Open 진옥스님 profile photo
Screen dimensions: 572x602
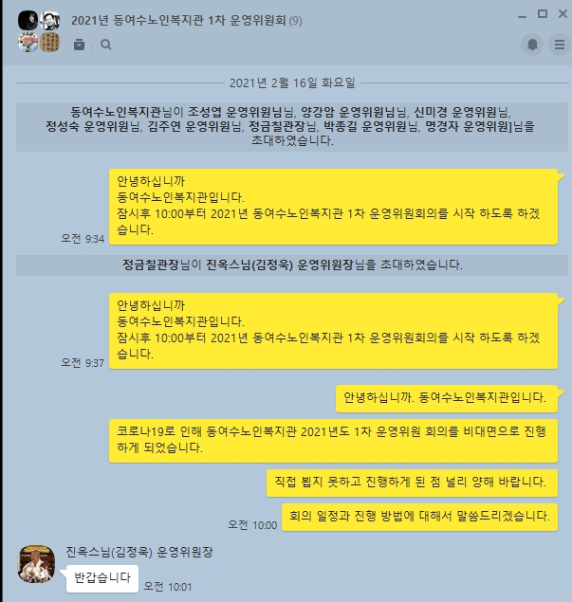pyautogui.click(x=36, y=564)
